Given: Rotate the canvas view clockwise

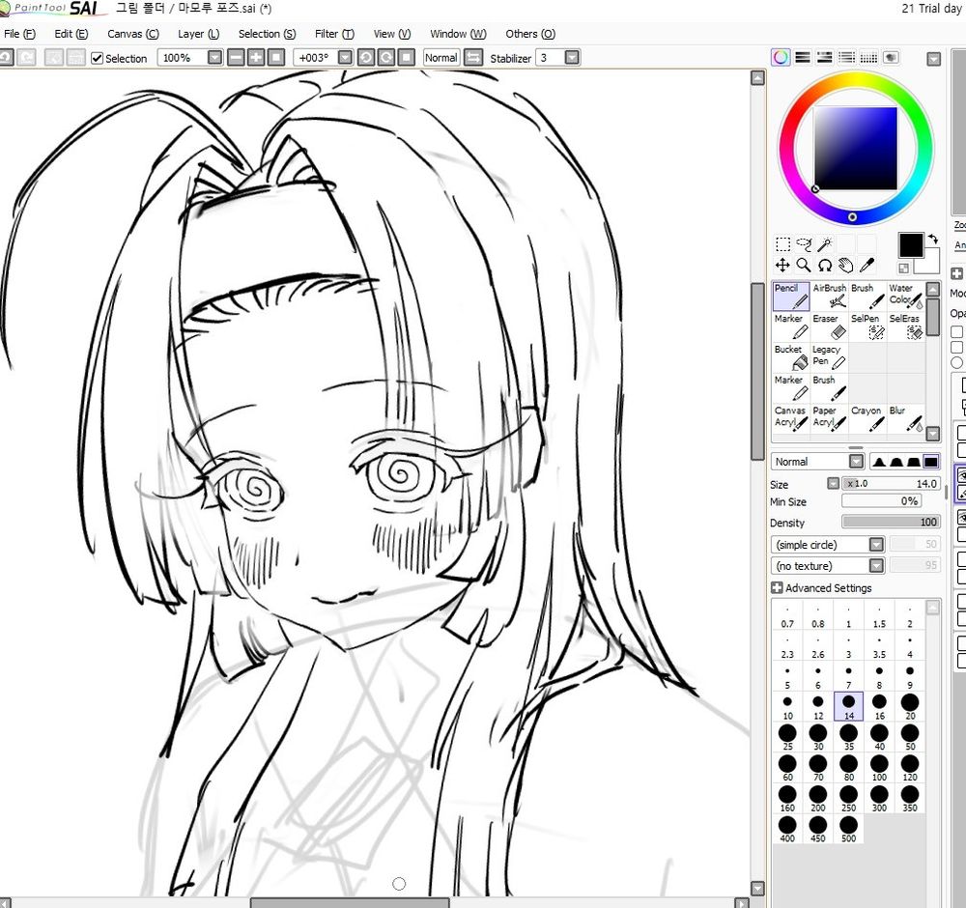Looking at the screenshot, I should (x=386, y=58).
